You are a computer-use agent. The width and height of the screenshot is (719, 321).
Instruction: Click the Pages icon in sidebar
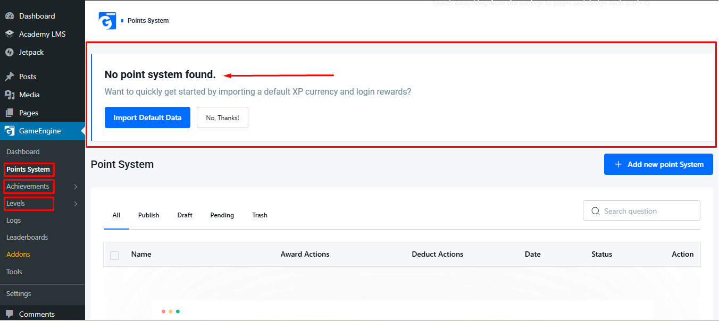(10, 113)
